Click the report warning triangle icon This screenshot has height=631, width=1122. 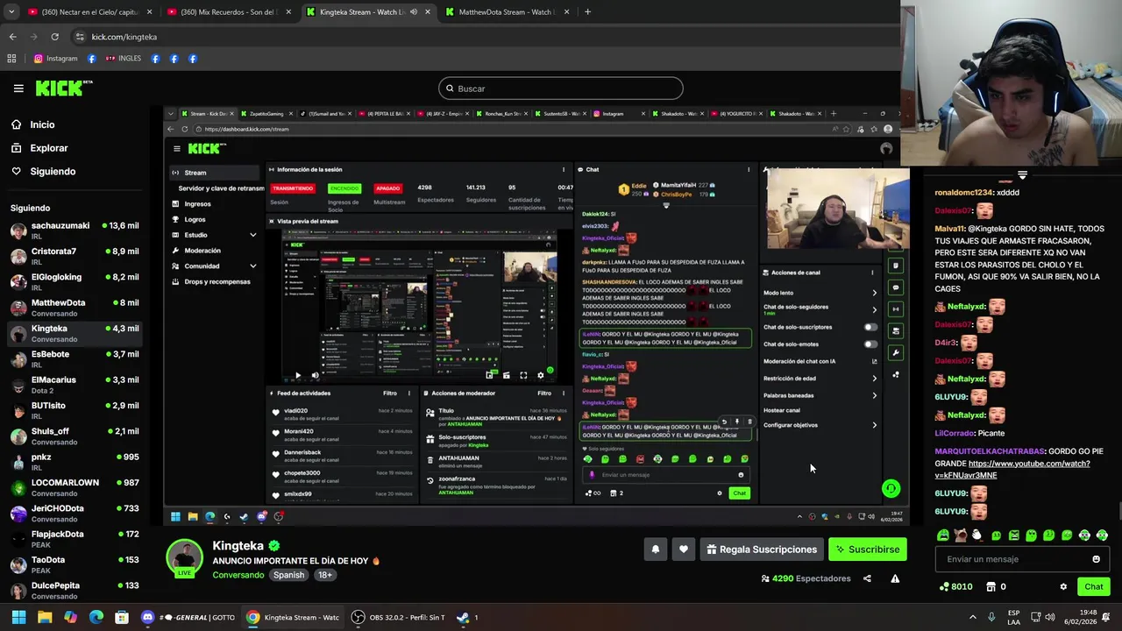tap(895, 578)
